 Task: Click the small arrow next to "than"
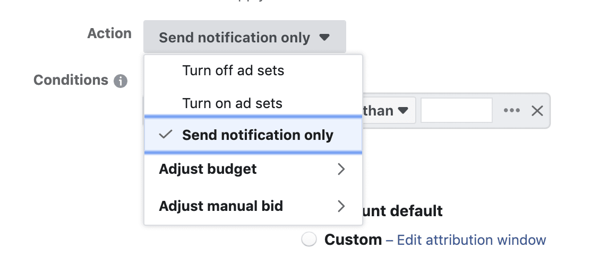pos(402,111)
